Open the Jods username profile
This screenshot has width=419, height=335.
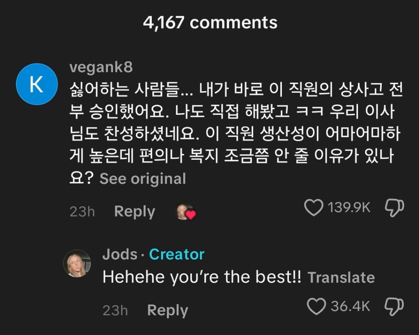[119, 255]
